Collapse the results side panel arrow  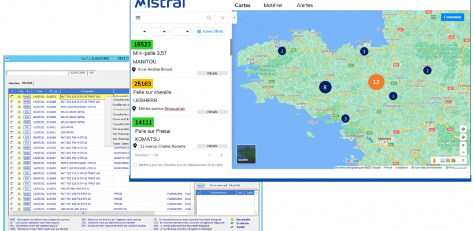coord(234,18)
